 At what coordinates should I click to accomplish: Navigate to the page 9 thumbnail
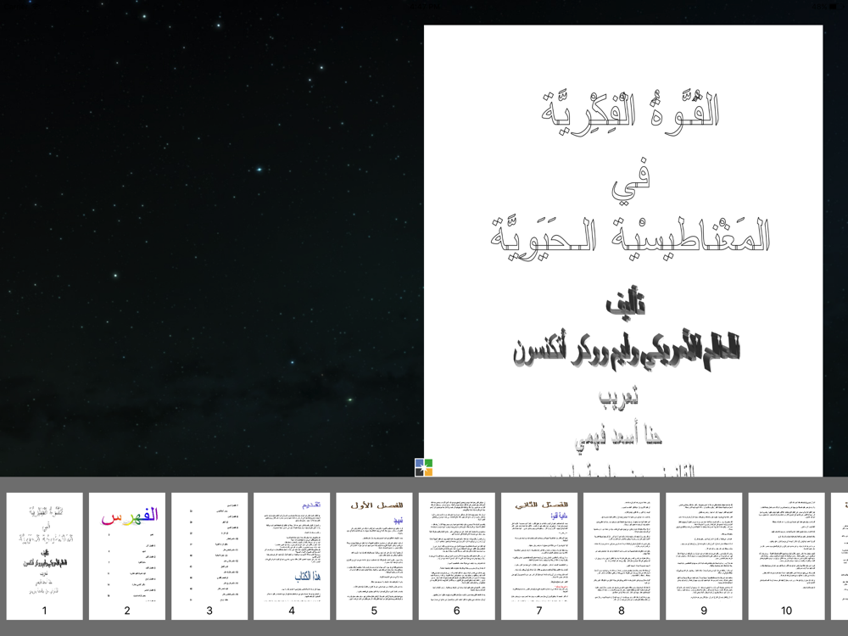click(x=703, y=555)
